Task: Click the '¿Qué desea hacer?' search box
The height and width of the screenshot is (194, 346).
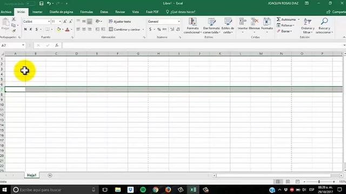Action: [x=181, y=12]
